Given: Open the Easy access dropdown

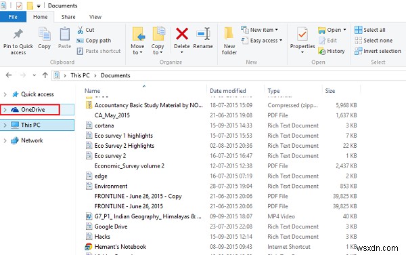Looking at the screenshot, I should (x=261, y=41).
